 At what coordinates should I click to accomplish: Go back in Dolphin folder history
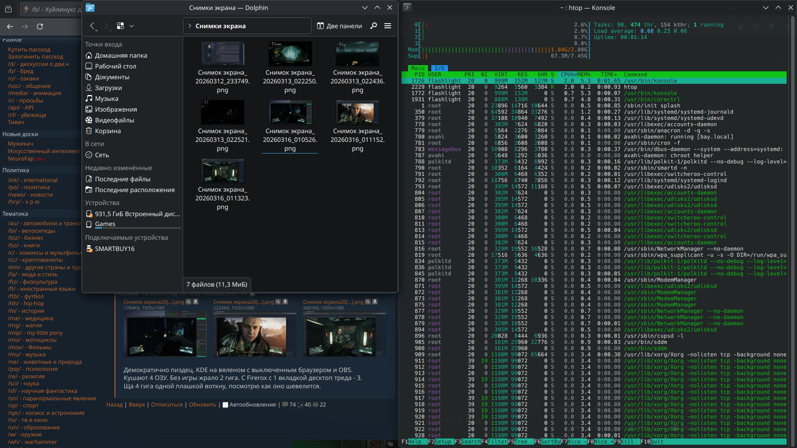[92, 26]
